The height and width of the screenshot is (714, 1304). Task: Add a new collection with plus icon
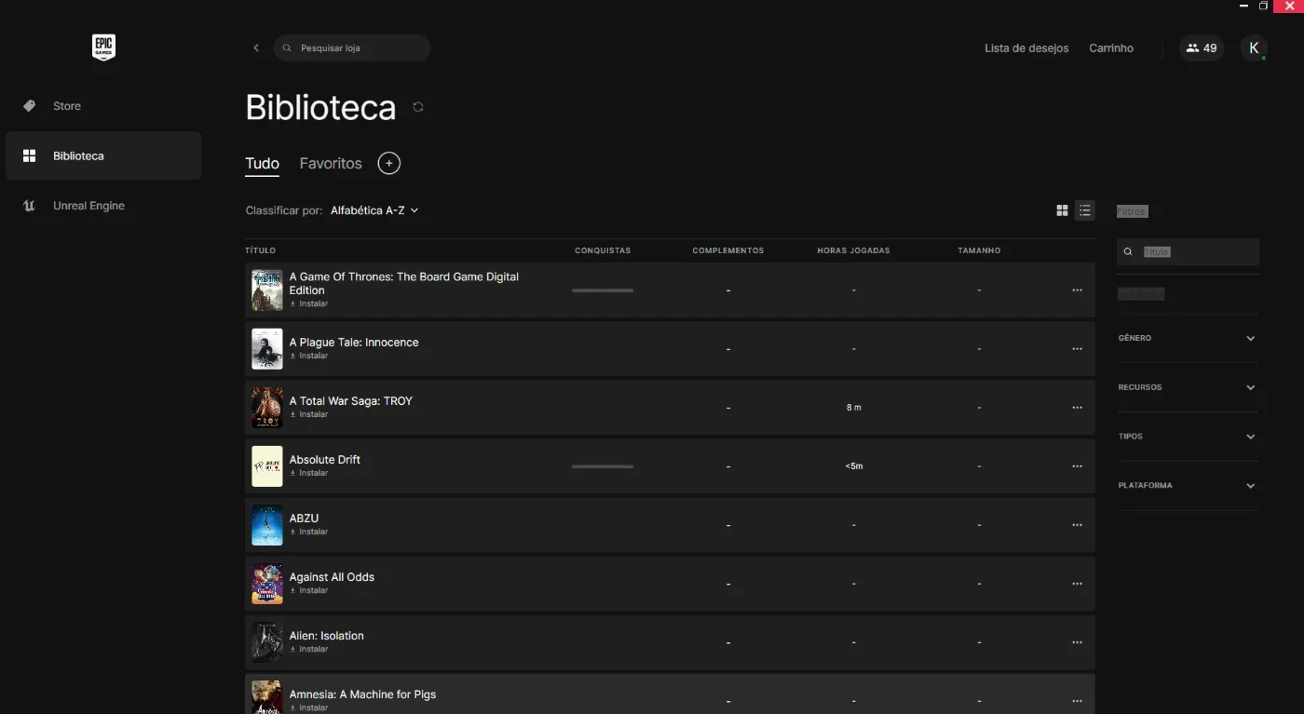(388, 163)
